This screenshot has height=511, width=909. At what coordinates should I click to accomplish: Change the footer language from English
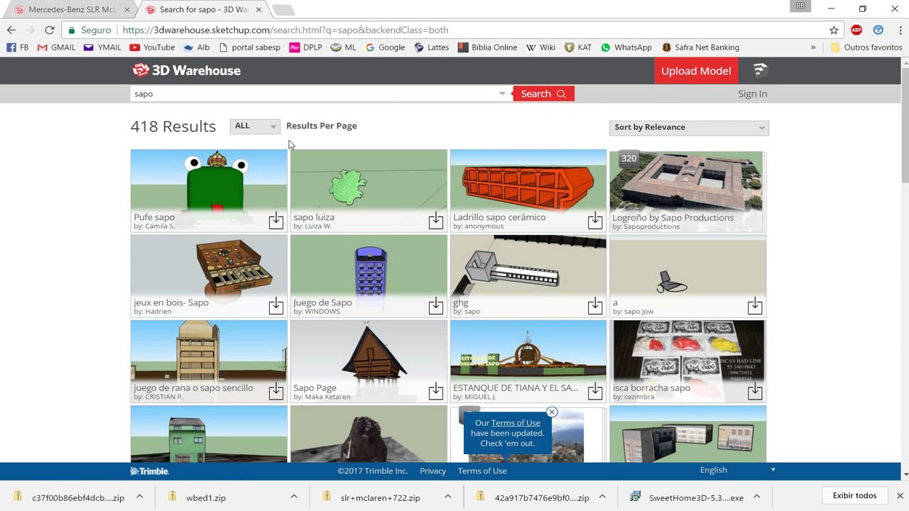point(737,470)
